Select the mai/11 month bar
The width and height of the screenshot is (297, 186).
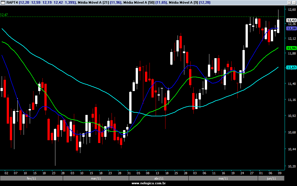pos(223,178)
